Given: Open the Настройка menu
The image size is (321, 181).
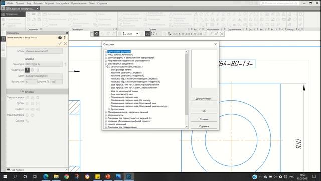Looking at the screenshot, I should click(62, 3).
